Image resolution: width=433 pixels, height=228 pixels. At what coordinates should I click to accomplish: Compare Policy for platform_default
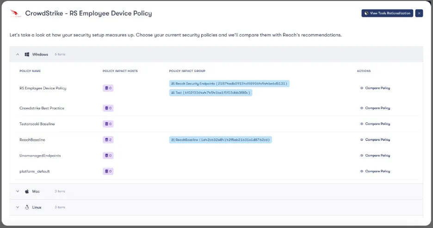coord(375,171)
